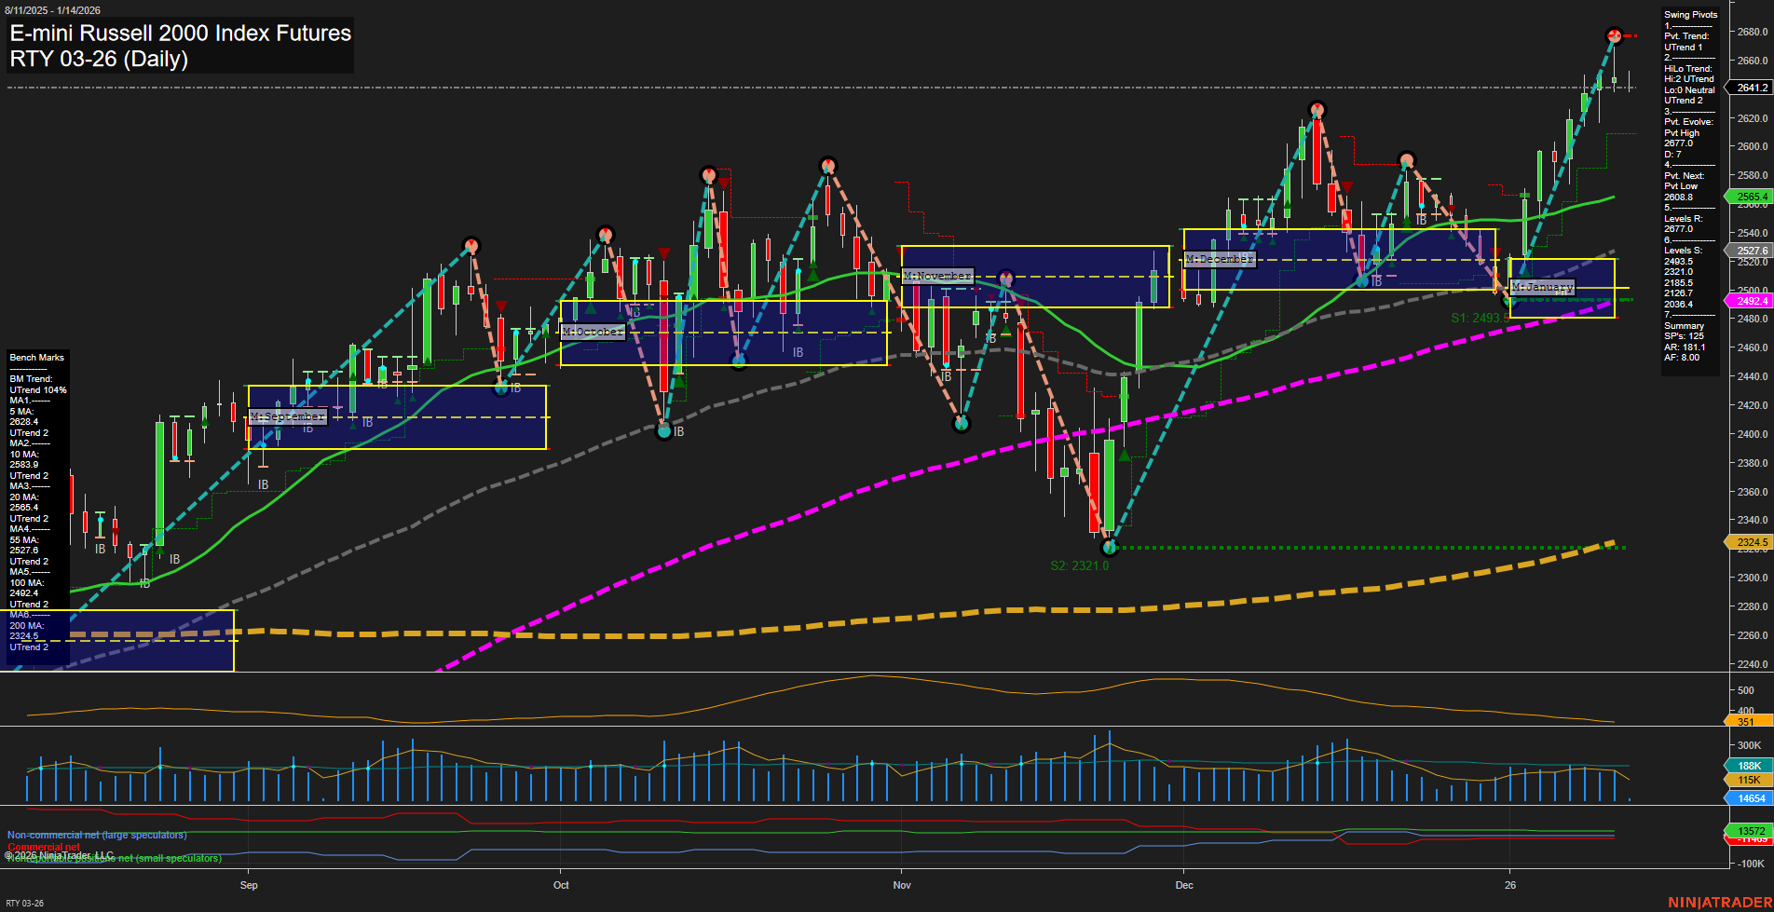This screenshot has width=1774, height=912.
Task: Click the green 20 MA price tag 2565.4
Action: pyautogui.click(x=1751, y=197)
